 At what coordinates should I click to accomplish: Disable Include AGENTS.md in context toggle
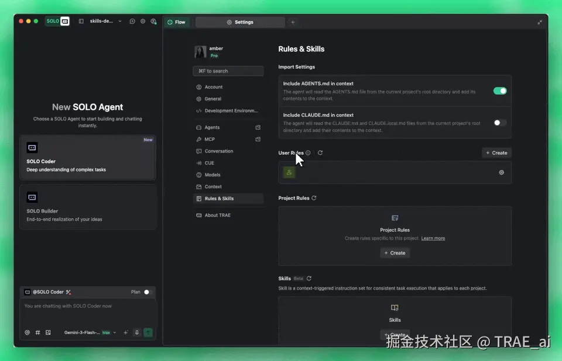click(500, 91)
